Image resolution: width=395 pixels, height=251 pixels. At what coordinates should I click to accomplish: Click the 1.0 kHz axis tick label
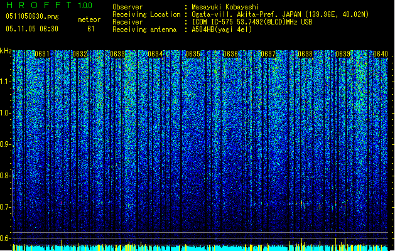pyautogui.click(x=6, y=113)
